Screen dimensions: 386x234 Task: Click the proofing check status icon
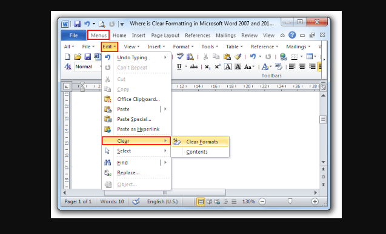[136, 201]
